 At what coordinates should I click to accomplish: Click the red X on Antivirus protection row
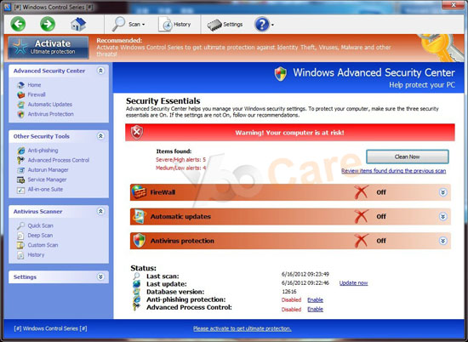[x=362, y=241]
